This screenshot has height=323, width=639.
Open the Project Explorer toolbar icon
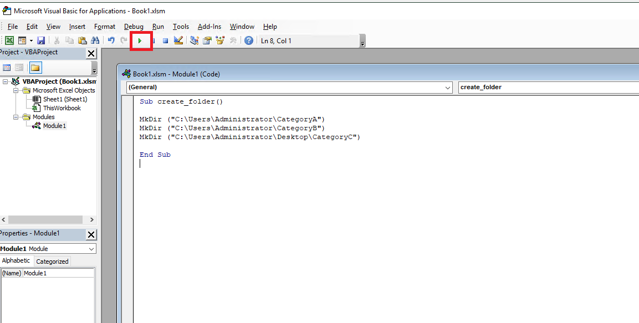pos(195,40)
